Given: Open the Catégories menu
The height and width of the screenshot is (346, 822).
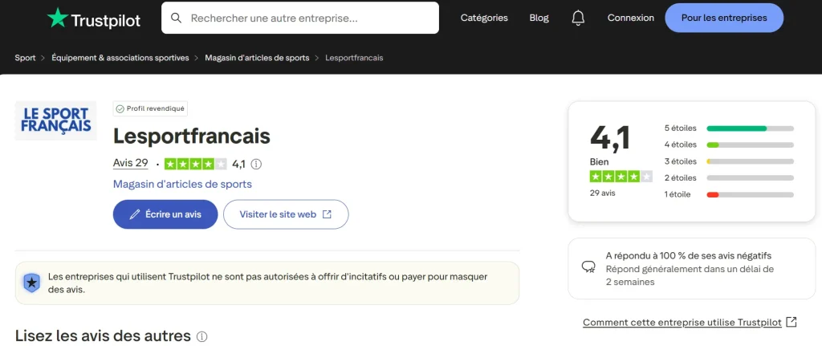Looking at the screenshot, I should click(484, 18).
